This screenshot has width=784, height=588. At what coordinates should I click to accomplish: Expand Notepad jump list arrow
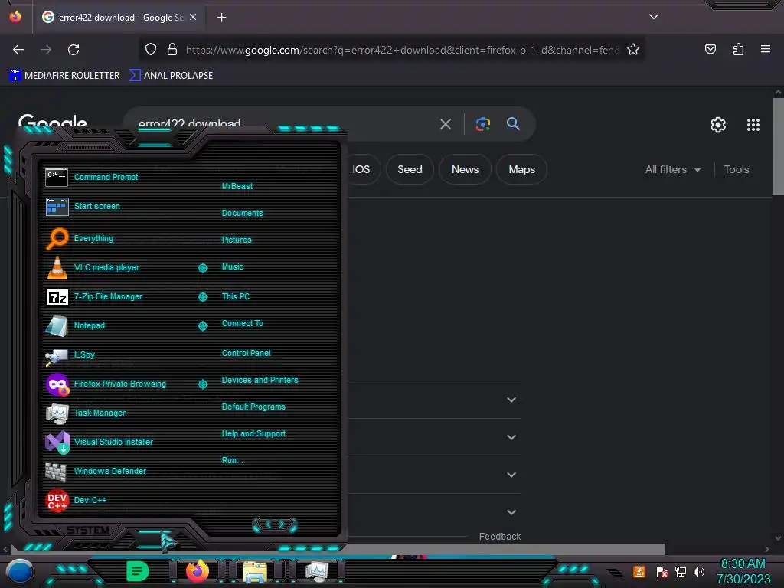[x=202, y=326]
